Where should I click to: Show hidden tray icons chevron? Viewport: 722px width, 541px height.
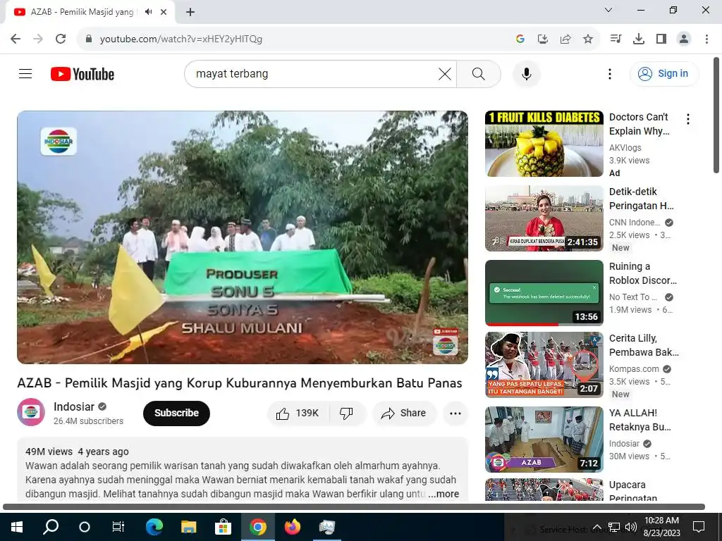tap(596, 527)
